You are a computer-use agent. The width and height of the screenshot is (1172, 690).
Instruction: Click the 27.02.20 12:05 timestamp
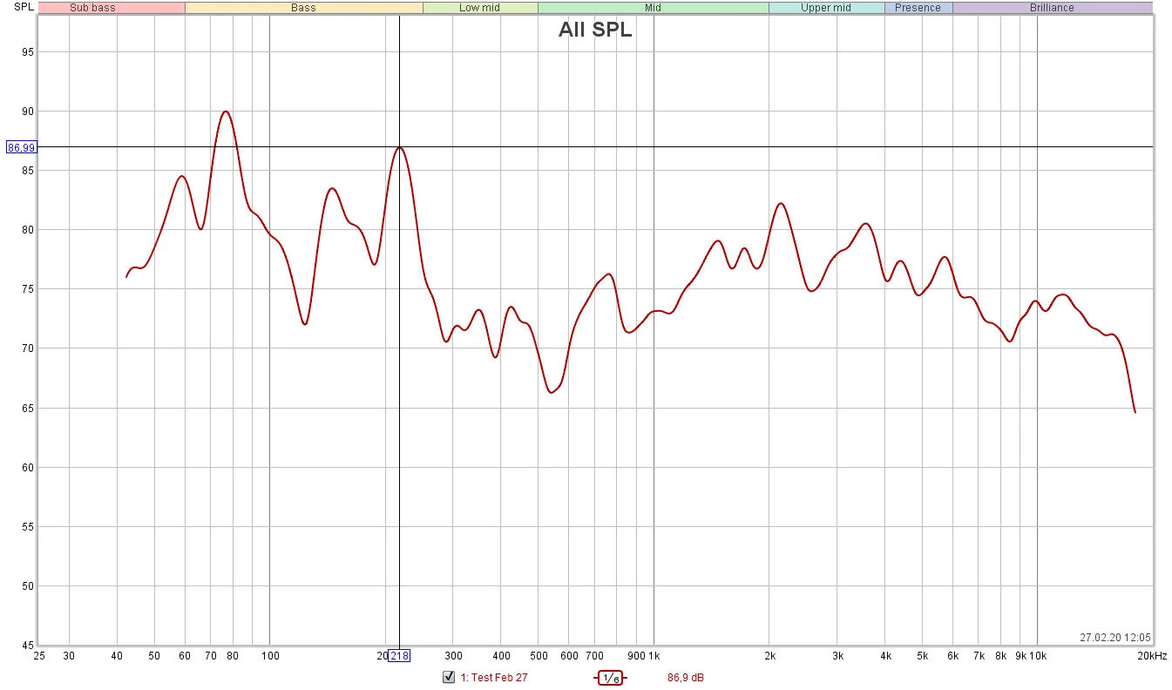1115,637
